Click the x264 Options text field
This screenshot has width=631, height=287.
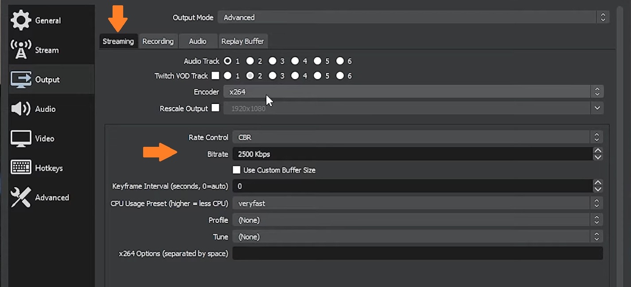pyautogui.click(x=417, y=253)
